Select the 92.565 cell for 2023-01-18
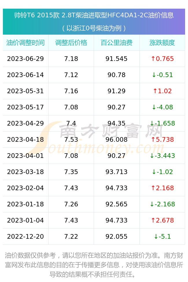 coord(117,204)
